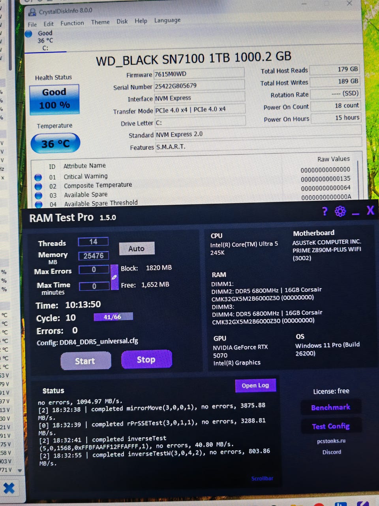Open the Function menu in CrystalDiskInfo
Image resolution: width=379 pixels, height=506 pixels.
coord(72,23)
